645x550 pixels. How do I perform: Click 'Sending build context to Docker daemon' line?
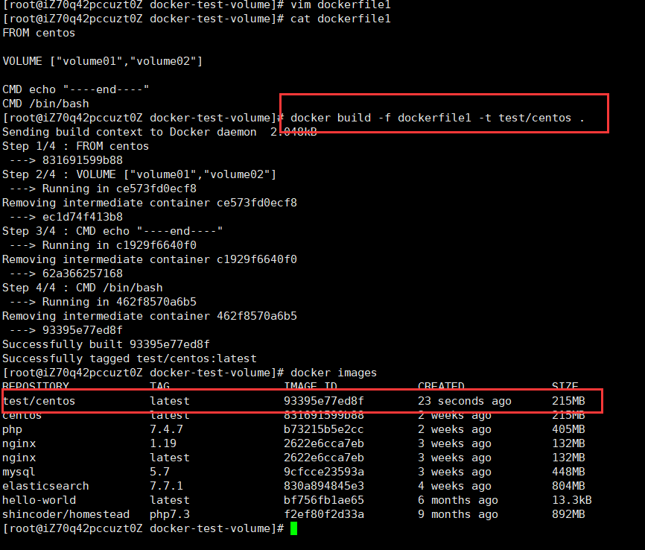[142, 132]
